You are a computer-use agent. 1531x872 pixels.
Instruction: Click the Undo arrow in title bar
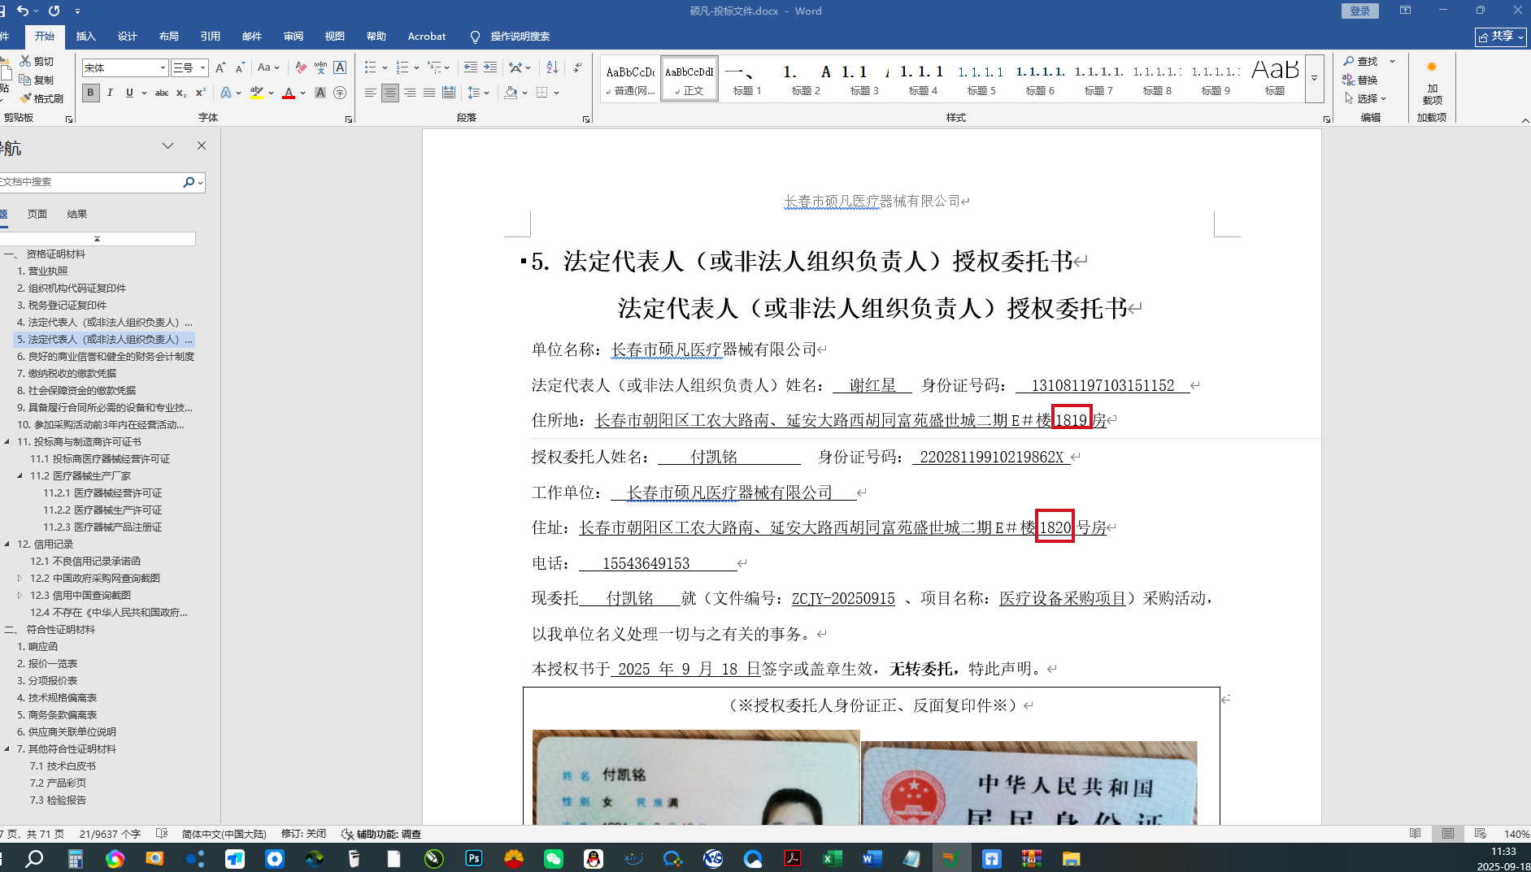23,11
